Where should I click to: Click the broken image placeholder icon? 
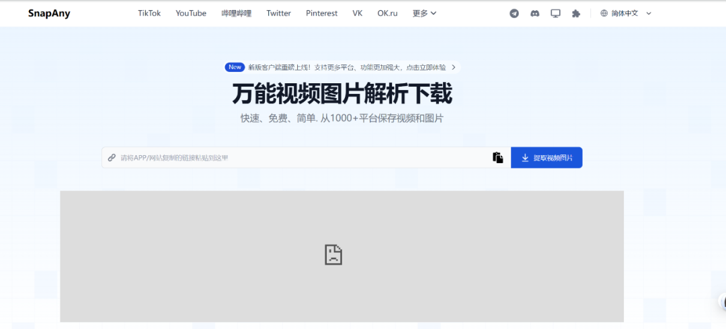[x=333, y=254]
